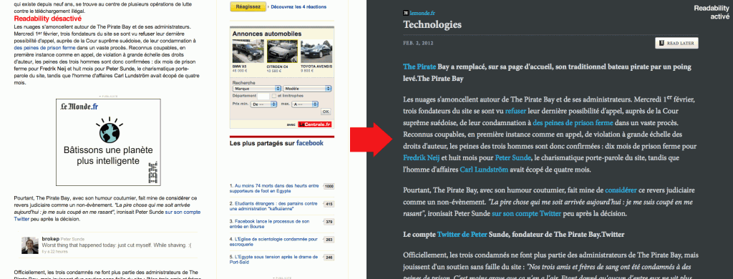Click the yellow Réagissez button
This screenshot has width=733, height=279.
pyautogui.click(x=248, y=7)
